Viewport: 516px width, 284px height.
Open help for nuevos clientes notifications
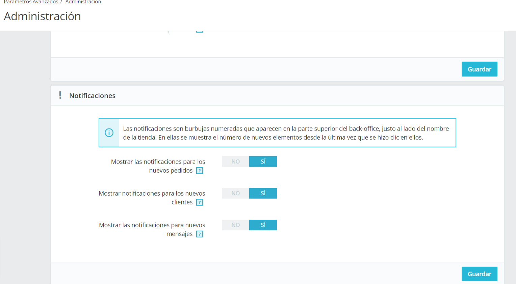point(200,202)
